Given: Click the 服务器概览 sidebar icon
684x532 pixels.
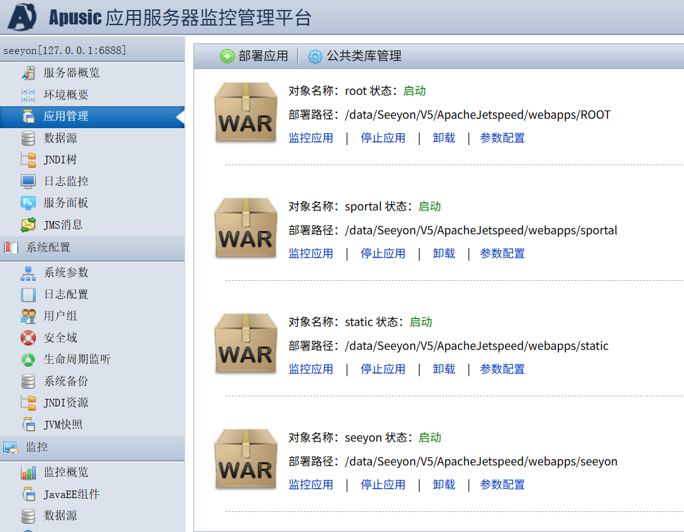Looking at the screenshot, I should (x=28, y=73).
